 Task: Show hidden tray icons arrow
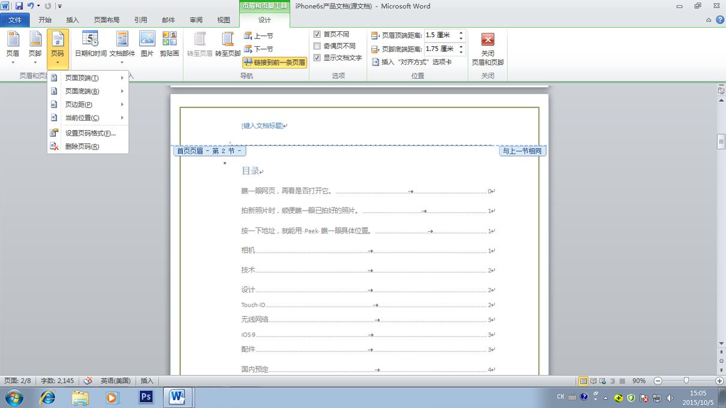pos(605,397)
